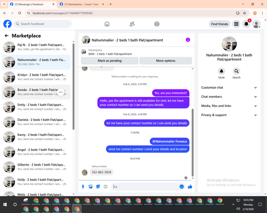Viewport: 267px width, 213px height.
Task: Switch to the Messenger | Facebook tab
Action: point(32,4)
